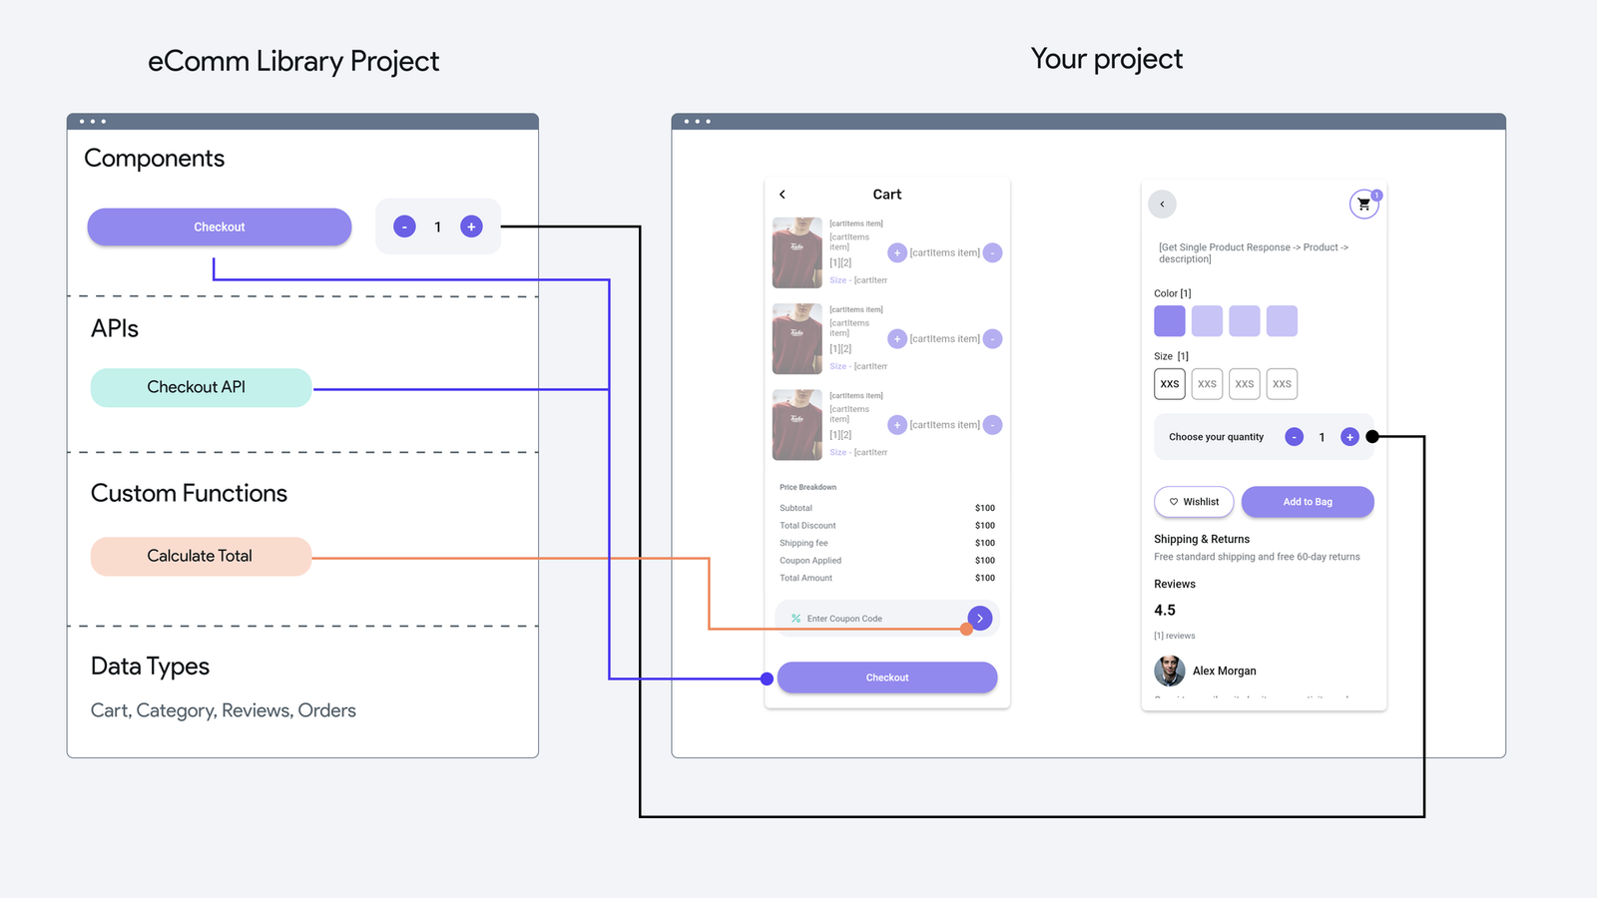This screenshot has width=1597, height=898.
Task: Select the darkest purple color swatch
Action: (1169, 320)
